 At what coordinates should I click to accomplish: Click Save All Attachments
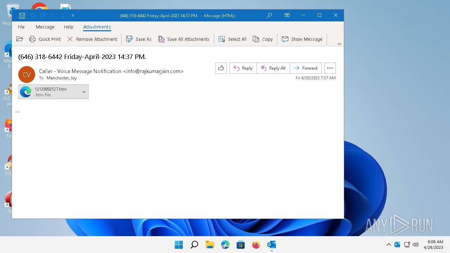[184, 39]
